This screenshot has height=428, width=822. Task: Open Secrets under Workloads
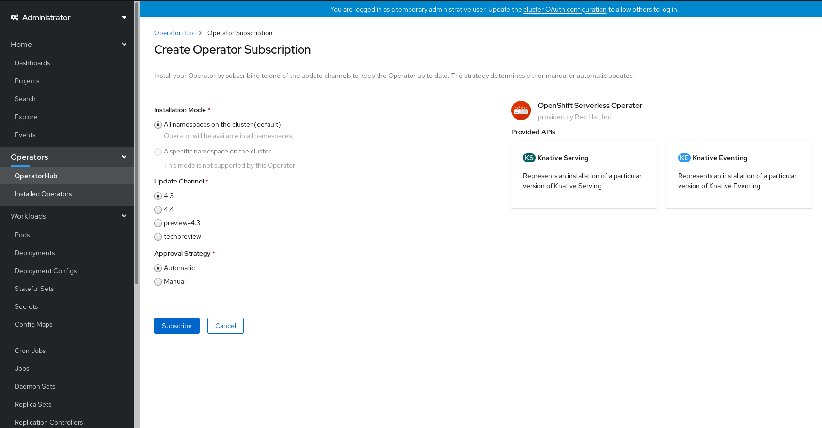(x=26, y=306)
